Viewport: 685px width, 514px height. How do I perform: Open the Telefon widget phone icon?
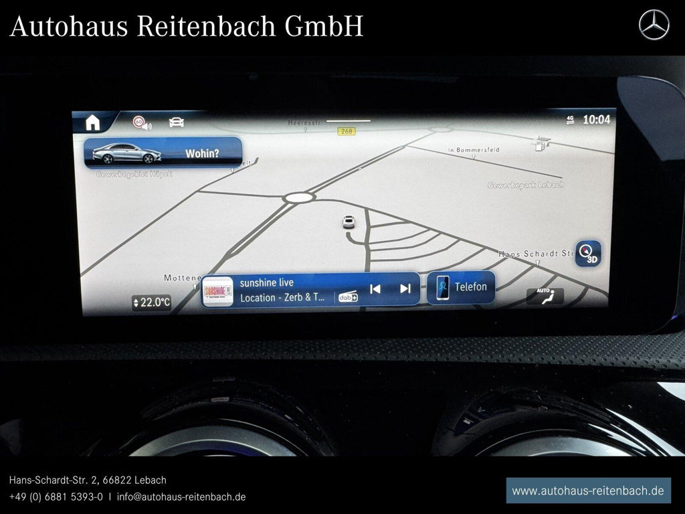click(442, 286)
